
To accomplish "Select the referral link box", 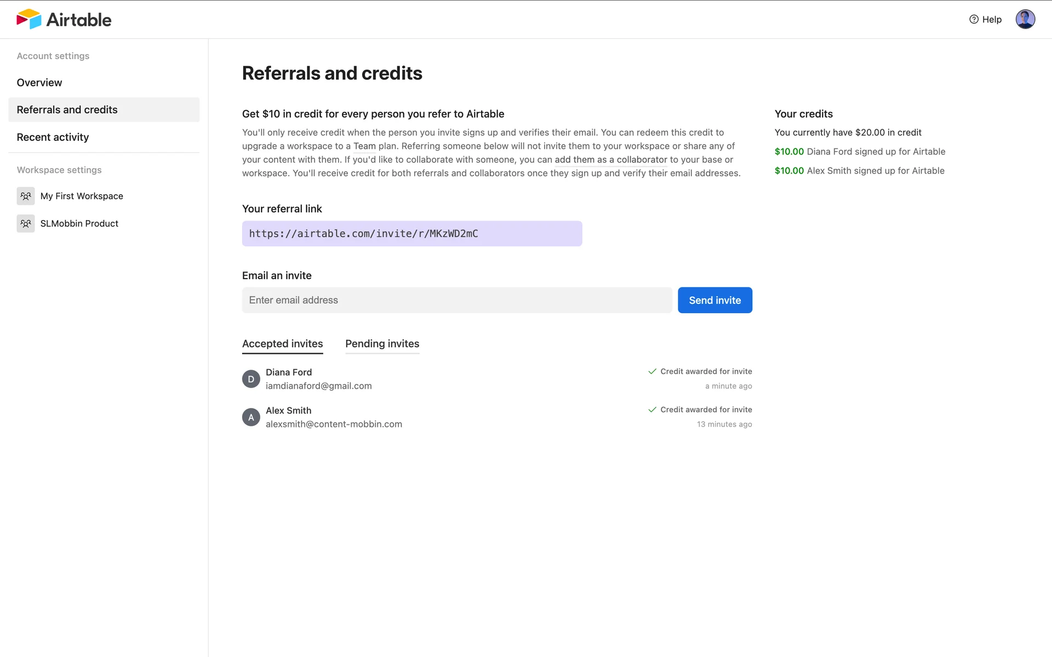I will pos(411,234).
